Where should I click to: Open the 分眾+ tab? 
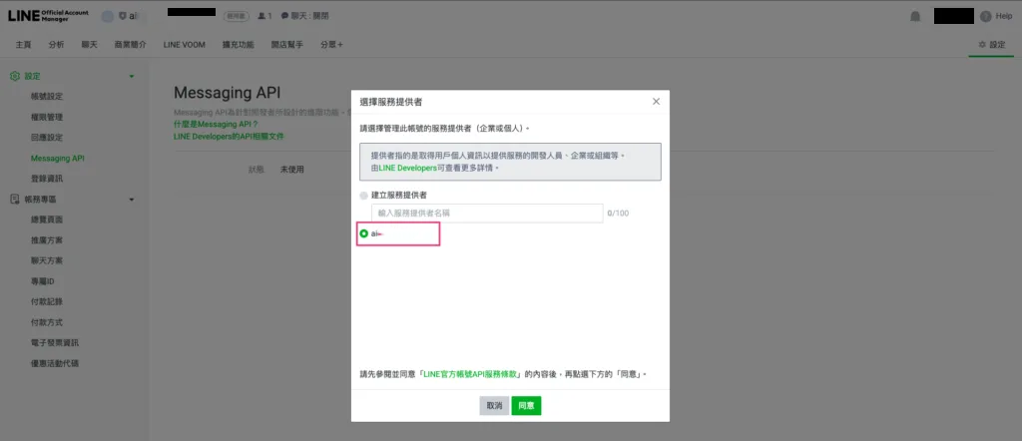(x=331, y=45)
